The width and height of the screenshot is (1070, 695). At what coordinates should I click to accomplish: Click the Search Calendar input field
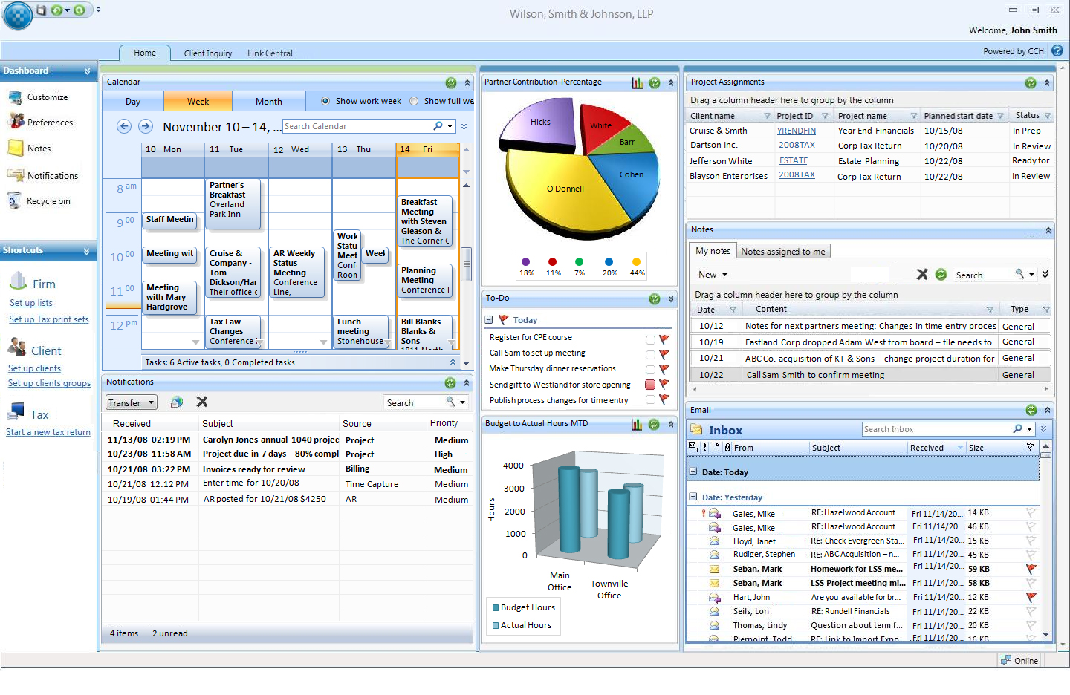[x=357, y=126]
